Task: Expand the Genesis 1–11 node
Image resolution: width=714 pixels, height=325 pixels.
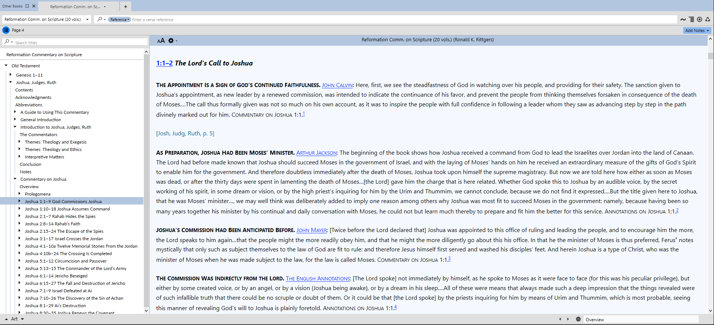Action: (10, 75)
